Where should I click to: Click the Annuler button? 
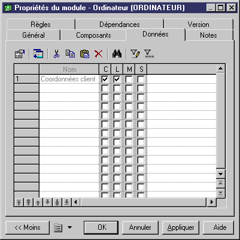[140, 227]
